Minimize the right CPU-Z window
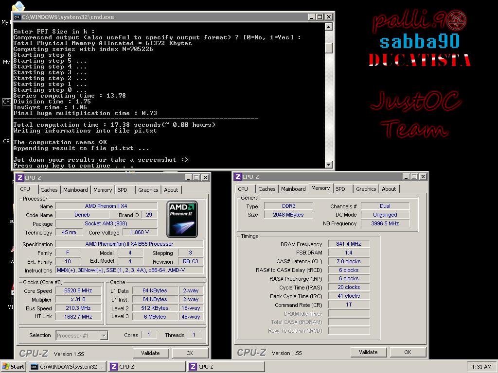This screenshot has width=498, height=373. (406, 177)
